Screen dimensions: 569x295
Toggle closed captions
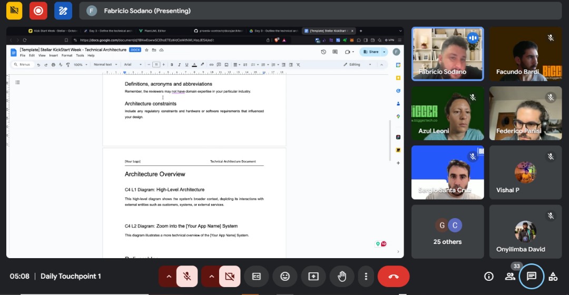[257, 277]
